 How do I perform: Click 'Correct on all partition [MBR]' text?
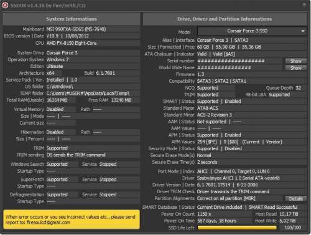(x=226, y=199)
